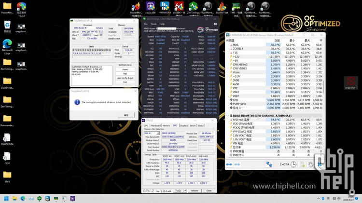
Task: Click HWiNFO expand-columns blue arrows icon
Action: tap(229, 164)
